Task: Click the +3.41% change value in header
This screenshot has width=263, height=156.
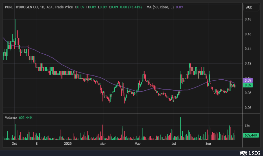Action: point(136,7)
